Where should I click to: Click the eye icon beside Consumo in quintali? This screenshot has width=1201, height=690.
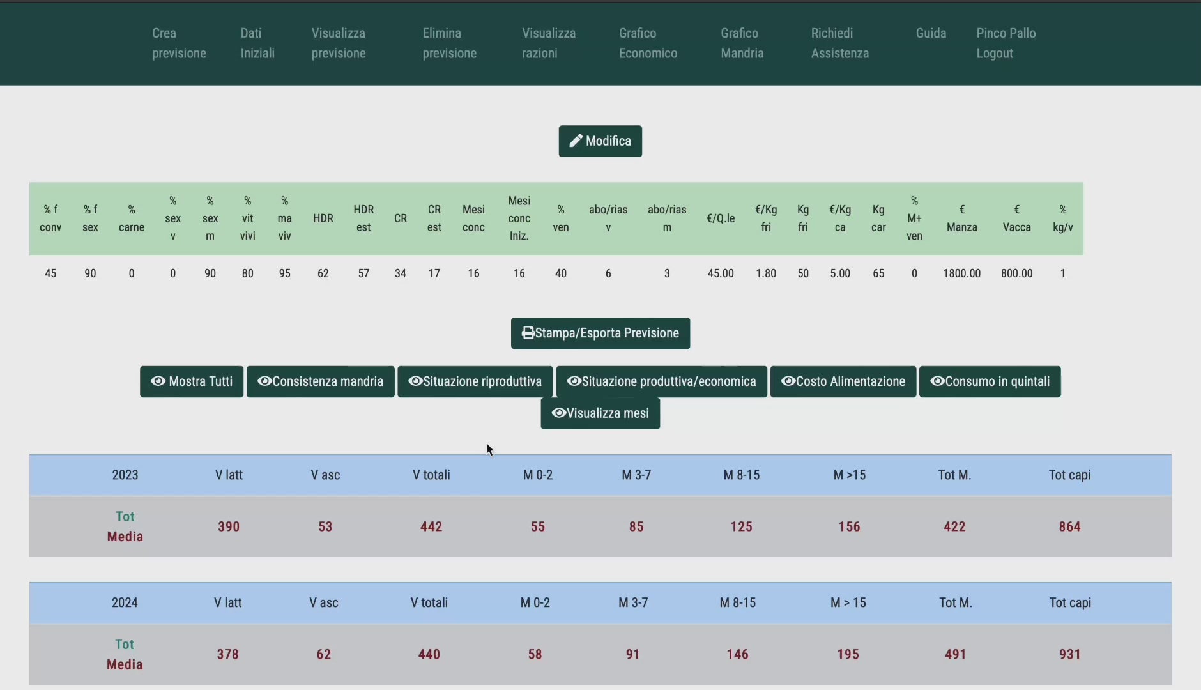tap(937, 381)
